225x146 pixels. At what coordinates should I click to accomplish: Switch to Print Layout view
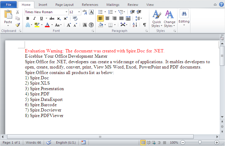[143, 142]
